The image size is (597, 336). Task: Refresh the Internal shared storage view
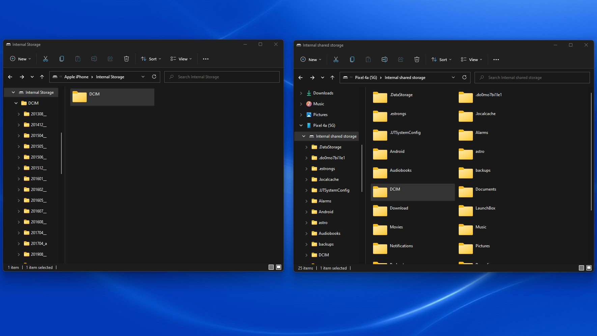point(464,78)
